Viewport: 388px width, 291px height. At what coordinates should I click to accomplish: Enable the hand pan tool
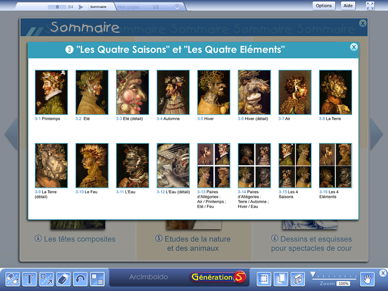point(367,279)
